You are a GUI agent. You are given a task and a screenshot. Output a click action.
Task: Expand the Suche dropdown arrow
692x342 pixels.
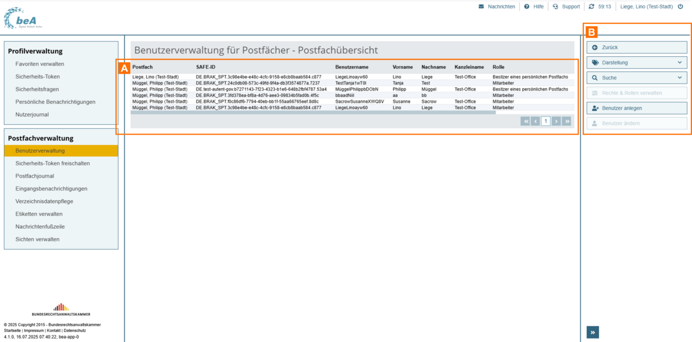click(680, 78)
